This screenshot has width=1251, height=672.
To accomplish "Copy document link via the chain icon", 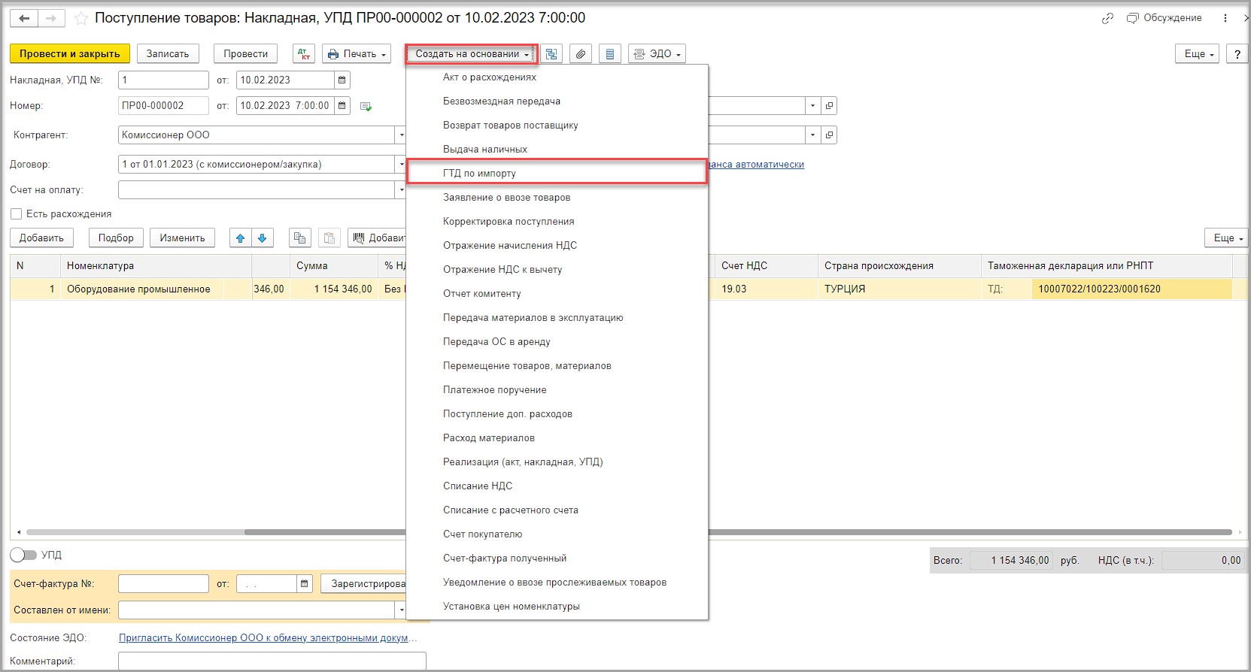I will coord(1107,18).
